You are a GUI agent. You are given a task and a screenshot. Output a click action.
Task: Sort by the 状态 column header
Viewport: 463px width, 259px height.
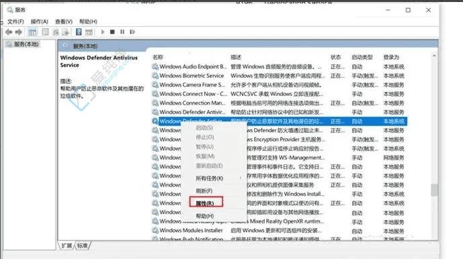(x=336, y=57)
